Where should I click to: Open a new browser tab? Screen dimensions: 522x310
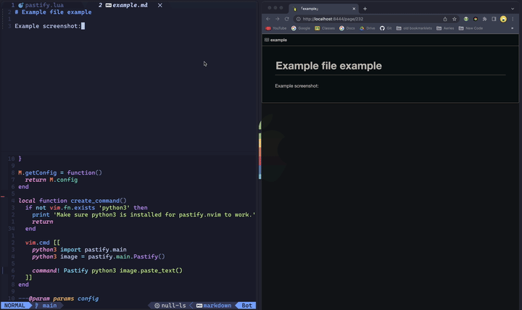click(x=365, y=9)
